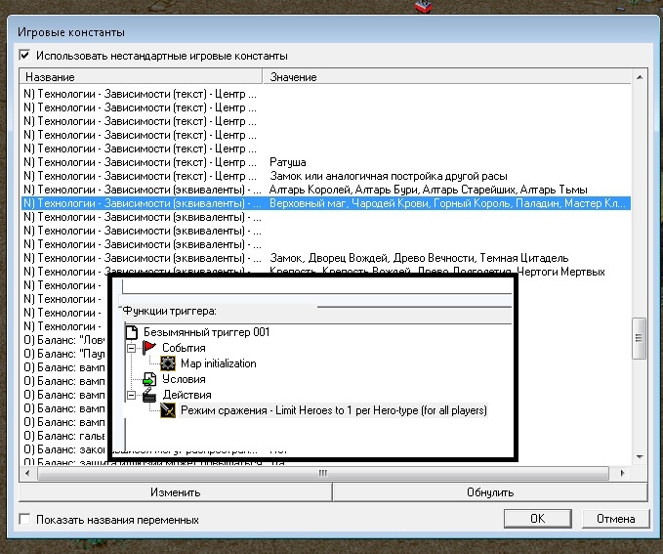
Task: Select the О) Баланс: "Лов row
Action: (64, 340)
